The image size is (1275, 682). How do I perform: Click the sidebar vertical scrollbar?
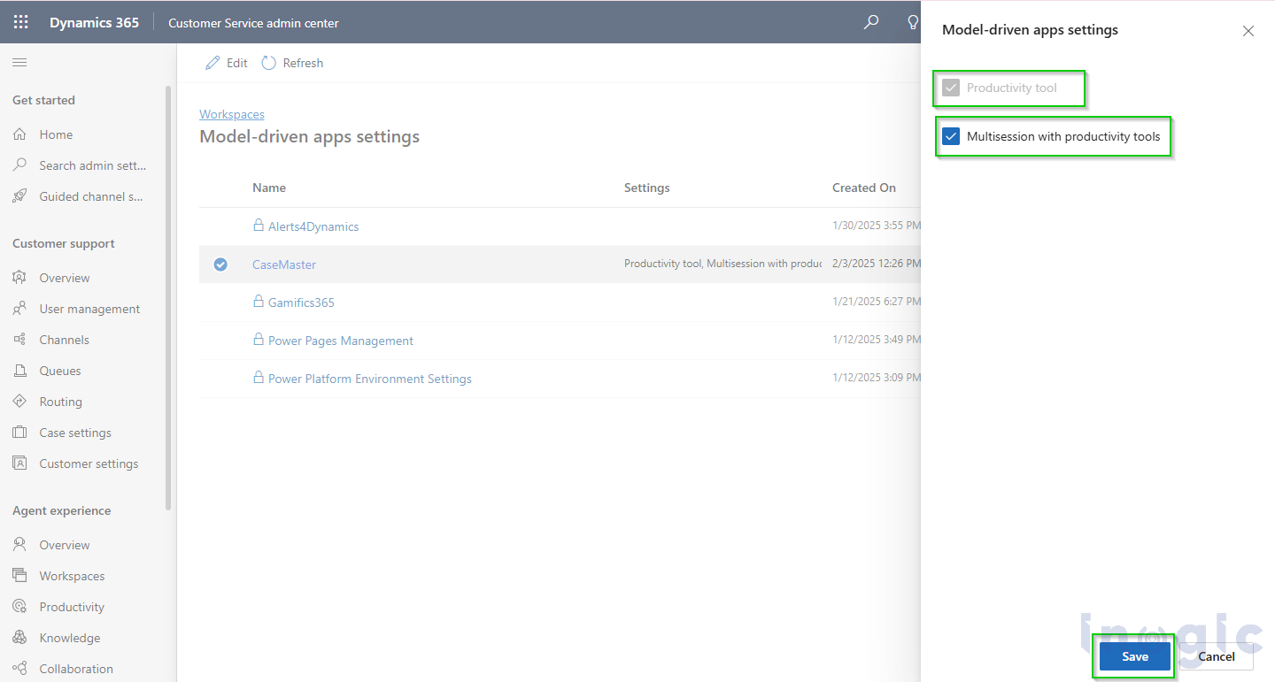pyautogui.click(x=168, y=297)
